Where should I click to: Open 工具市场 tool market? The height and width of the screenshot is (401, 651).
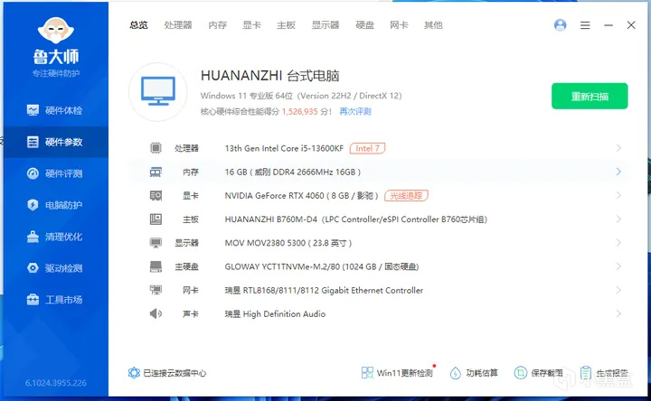coord(56,300)
